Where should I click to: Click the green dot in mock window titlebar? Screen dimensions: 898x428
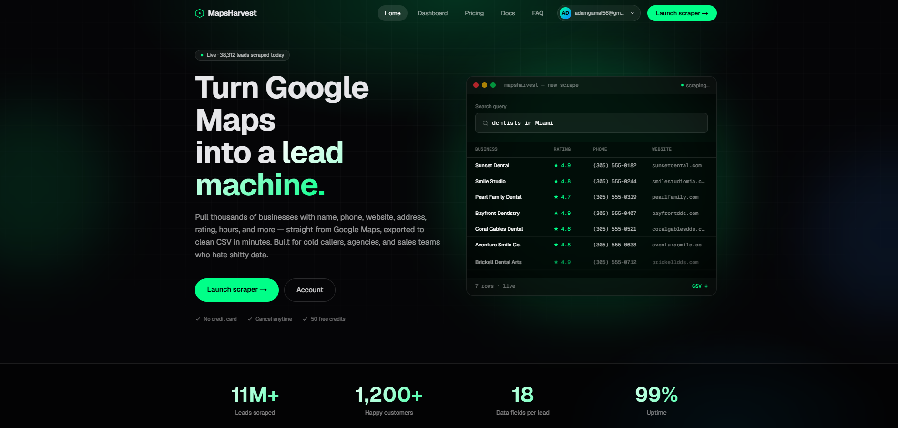(x=493, y=85)
